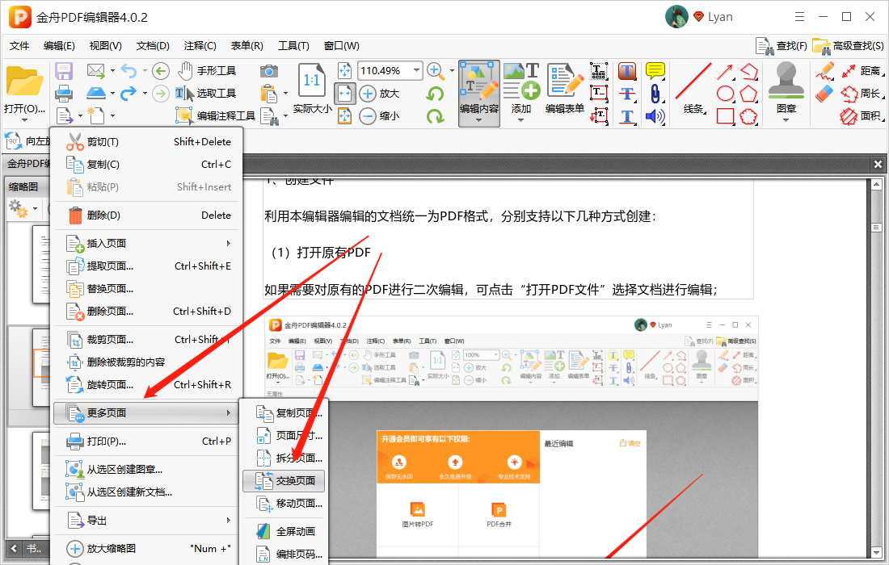This screenshot has width=889, height=565.
Task: Choose Replace Pages (替换页面) menu item
Action: coord(149,288)
